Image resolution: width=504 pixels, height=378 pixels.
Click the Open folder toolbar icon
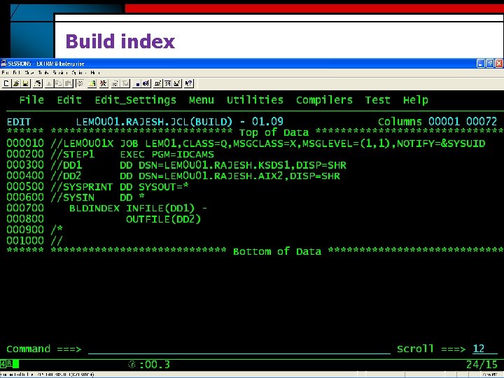point(15,83)
